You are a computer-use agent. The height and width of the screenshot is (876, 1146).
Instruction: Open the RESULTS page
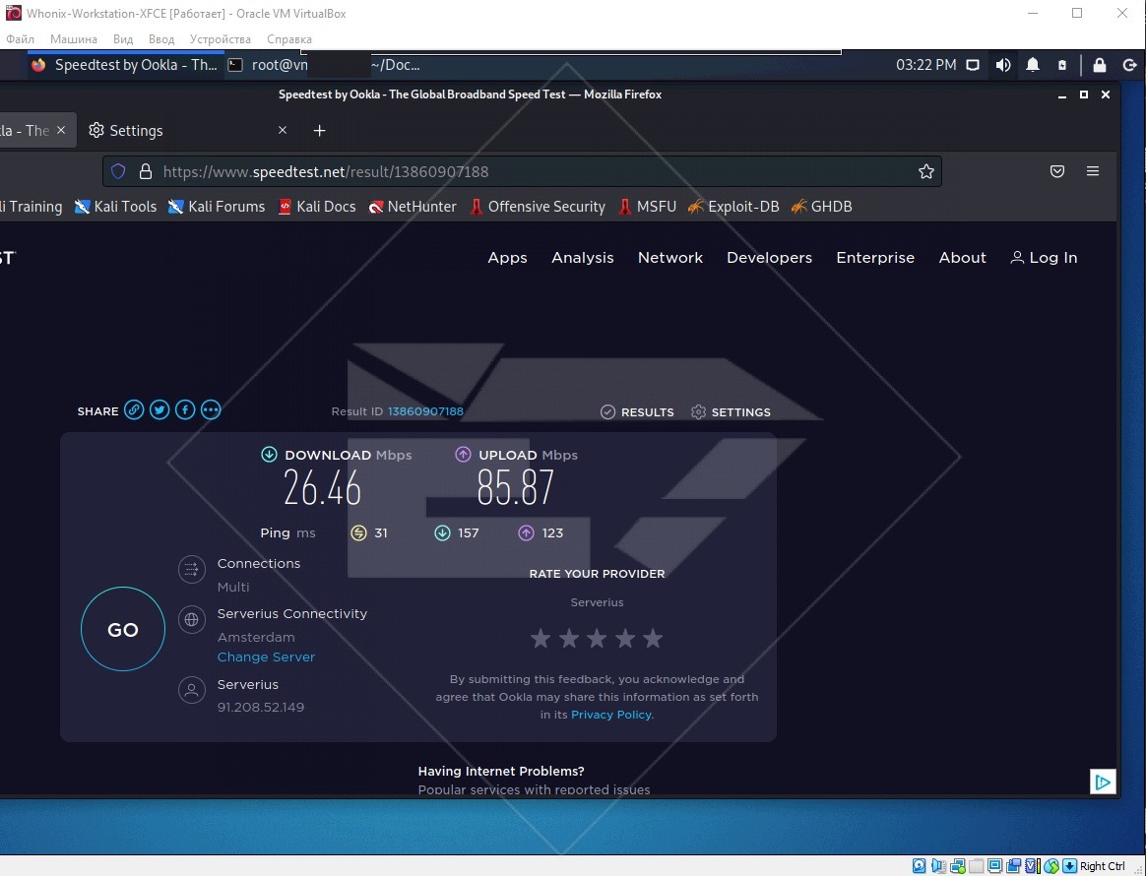click(637, 412)
